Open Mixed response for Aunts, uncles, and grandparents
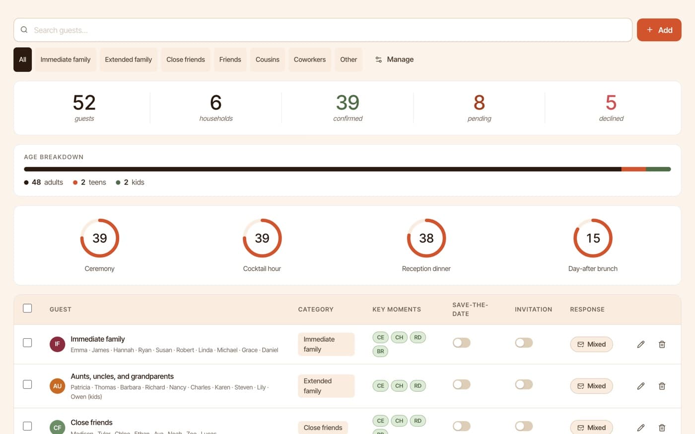 click(591, 386)
